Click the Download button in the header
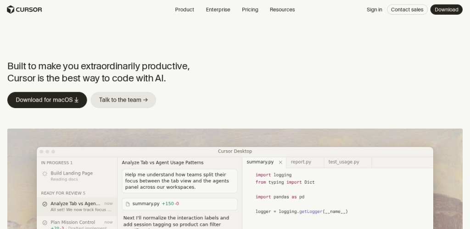This screenshot has width=470, height=229. tap(446, 10)
